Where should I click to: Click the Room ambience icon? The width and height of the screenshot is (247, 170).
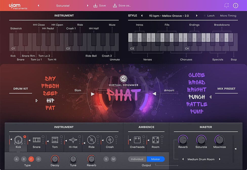pyautogui.click(x=155, y=140)
